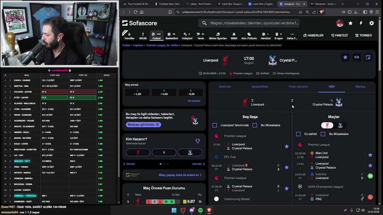Click the lightning bolt icon in header
The width and height of the screenshot is (383, 215).
361,23
